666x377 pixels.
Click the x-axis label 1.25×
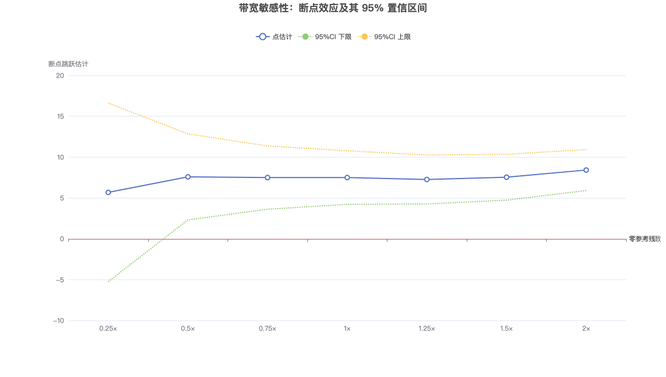coord(427,329)
